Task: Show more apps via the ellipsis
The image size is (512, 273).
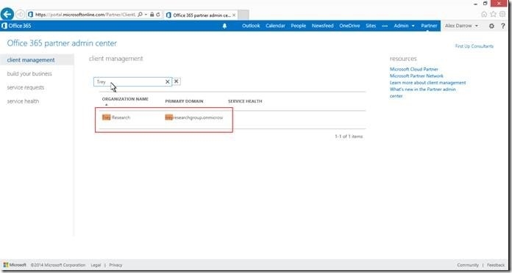Action: click(x=385, y=26)
